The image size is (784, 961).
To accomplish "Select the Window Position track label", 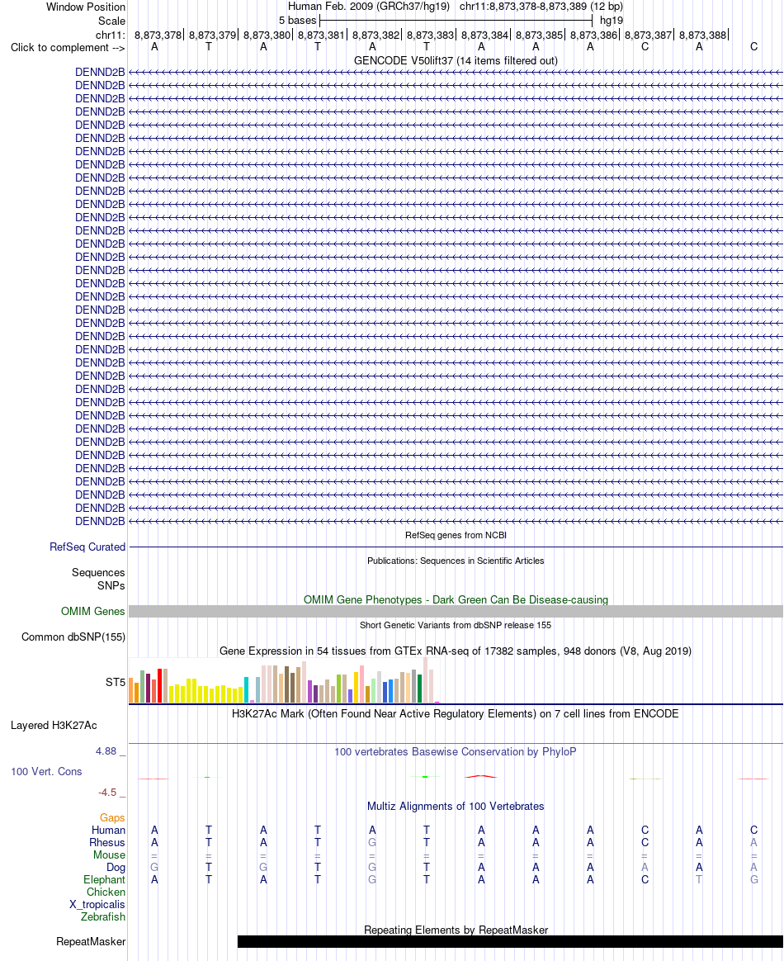I will 86,7.
